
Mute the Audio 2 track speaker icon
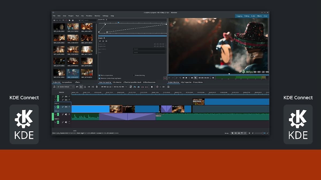pos(66,114)
